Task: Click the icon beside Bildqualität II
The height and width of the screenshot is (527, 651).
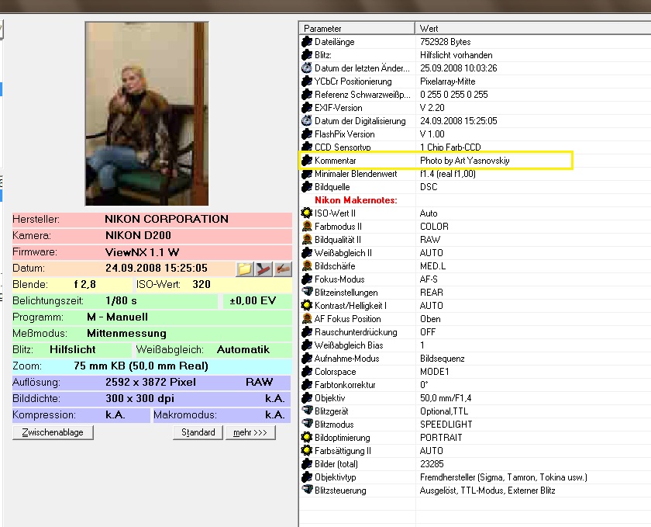Action: (307, 240)
